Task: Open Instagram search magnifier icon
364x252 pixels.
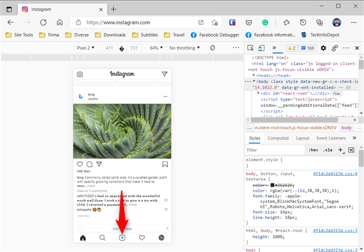Action: (102, 237)
